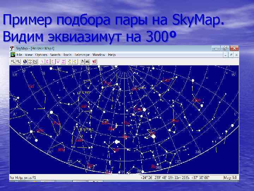Face north with the N toolbar button
The image size is (254, 191).
[x=42, y=62]
